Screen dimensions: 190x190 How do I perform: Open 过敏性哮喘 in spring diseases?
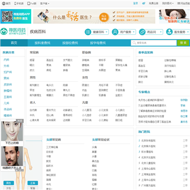click(x=170, y=60)
